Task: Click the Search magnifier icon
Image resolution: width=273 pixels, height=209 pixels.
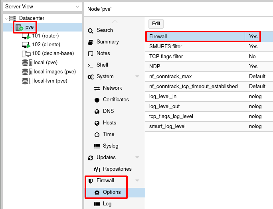Action: point(91,30)
